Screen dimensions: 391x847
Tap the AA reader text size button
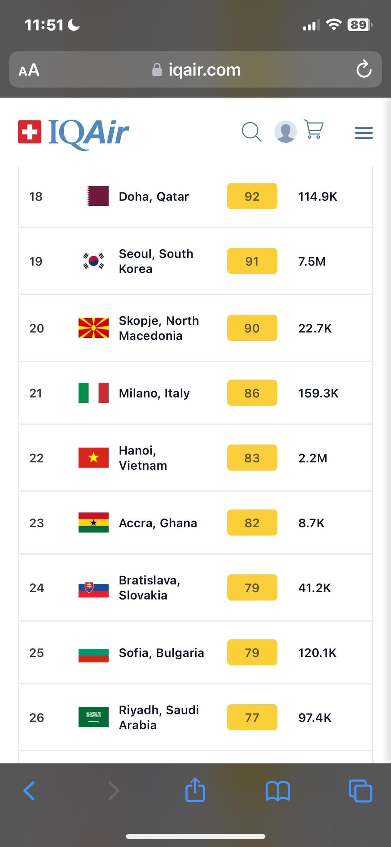[29, 70]
